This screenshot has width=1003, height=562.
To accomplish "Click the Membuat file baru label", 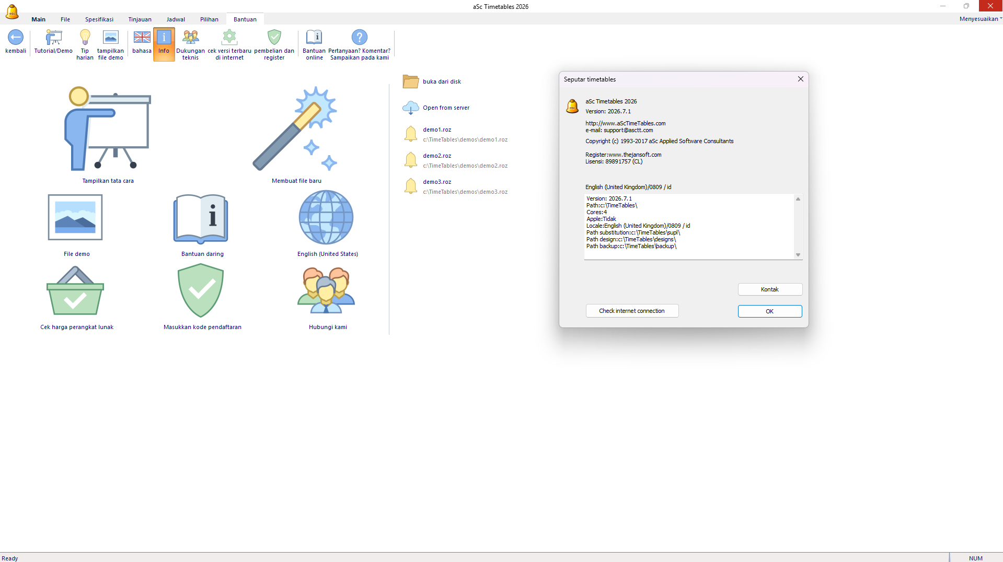I will click(x=296, y=181).
